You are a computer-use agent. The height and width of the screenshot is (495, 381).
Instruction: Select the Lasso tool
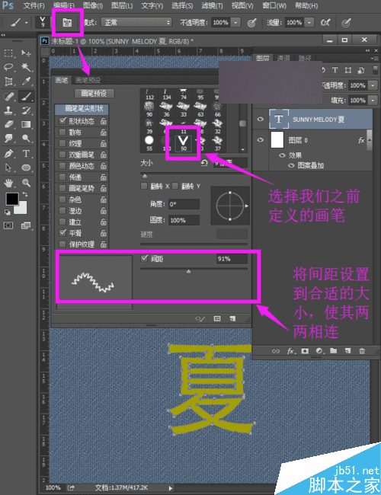click(x=8, y=67)
